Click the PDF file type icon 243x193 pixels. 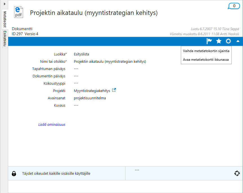[18, 13]
